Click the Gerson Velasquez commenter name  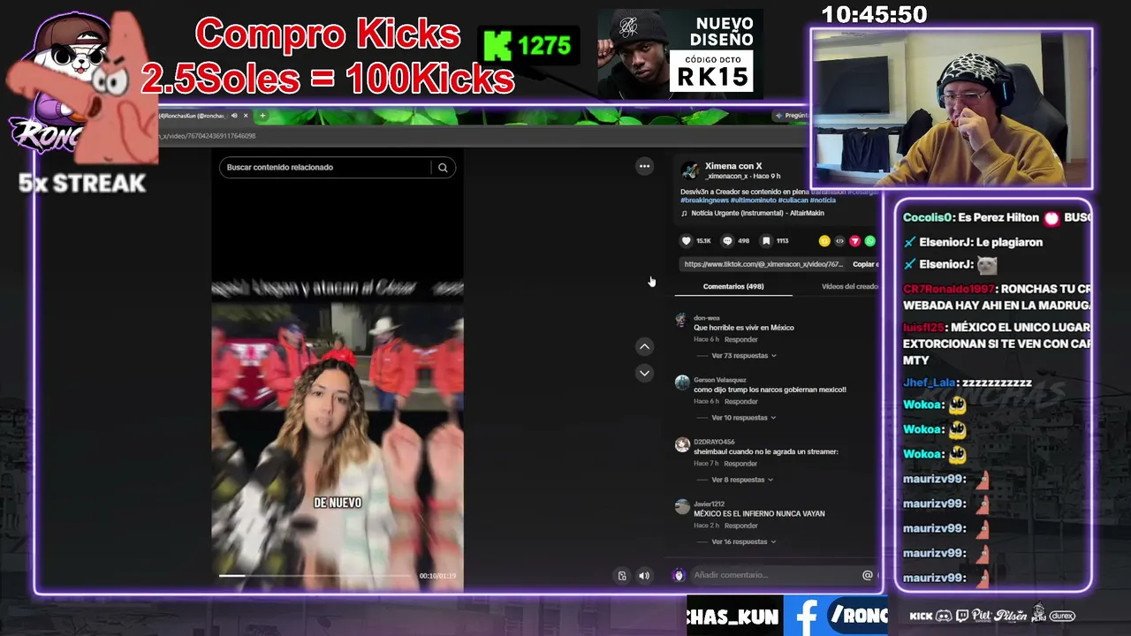coord(720,380)
